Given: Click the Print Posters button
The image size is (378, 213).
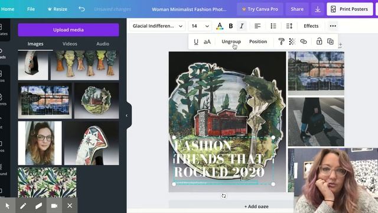Looking at the screenshot, I should (x=350, y=9).
